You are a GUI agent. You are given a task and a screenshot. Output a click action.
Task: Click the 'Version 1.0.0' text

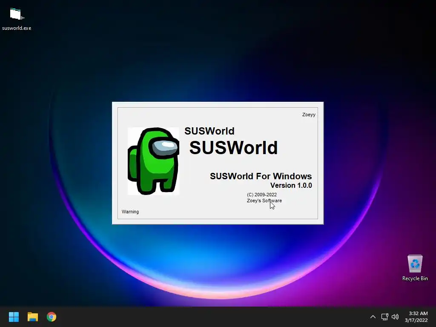(x=291, y=185)
